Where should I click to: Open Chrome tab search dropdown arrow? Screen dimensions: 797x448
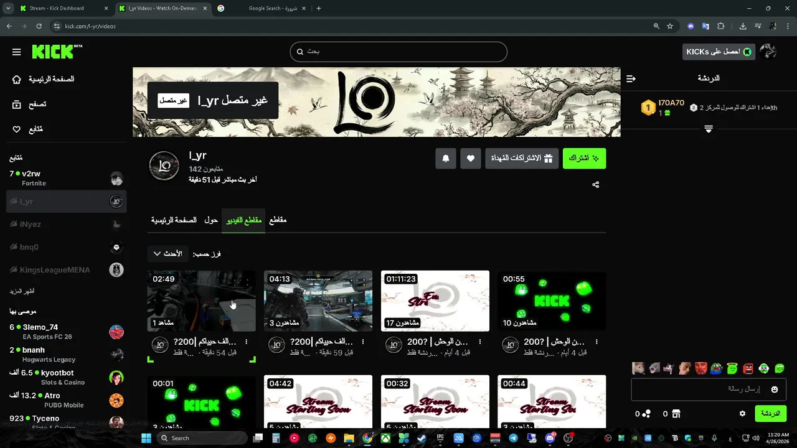tap(8, 8)
